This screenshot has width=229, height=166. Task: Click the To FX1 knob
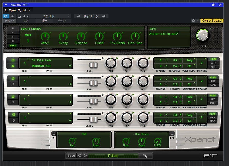157,141
